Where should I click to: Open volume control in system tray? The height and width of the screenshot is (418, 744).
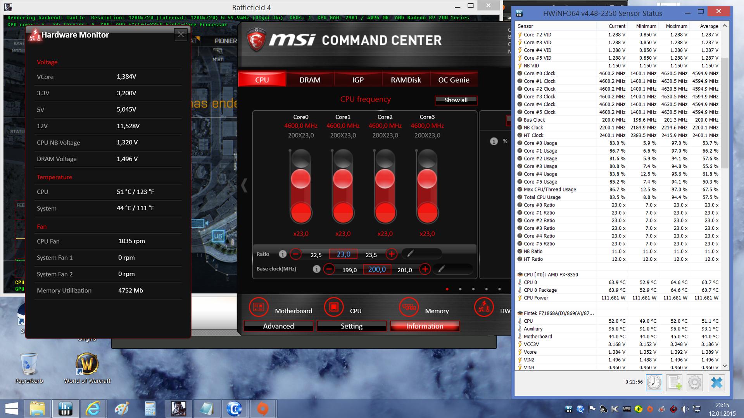685,409
